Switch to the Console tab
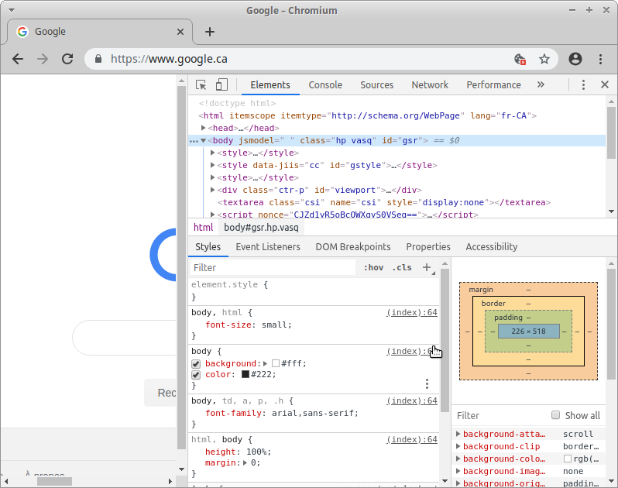Screen dimensions: 618x488 [325, 85]
